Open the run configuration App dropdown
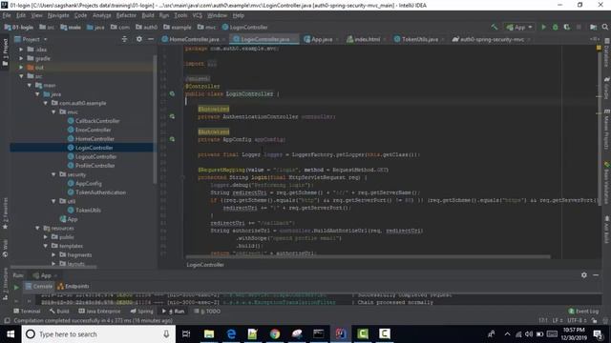The image size is (611, 343). tap(519, 28)
